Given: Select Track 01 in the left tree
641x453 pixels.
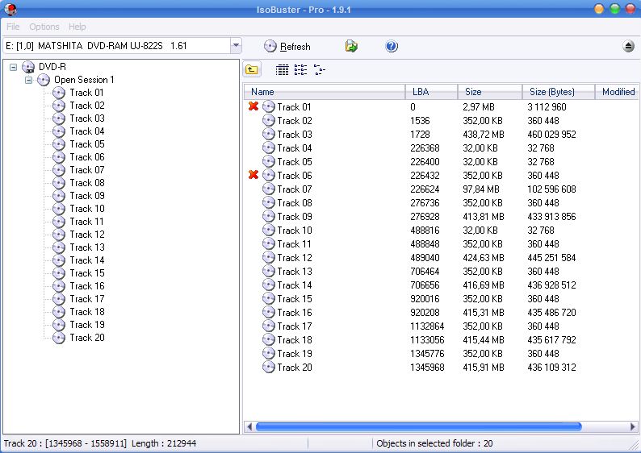Looking at the screenshot, I should click(86, 93).
